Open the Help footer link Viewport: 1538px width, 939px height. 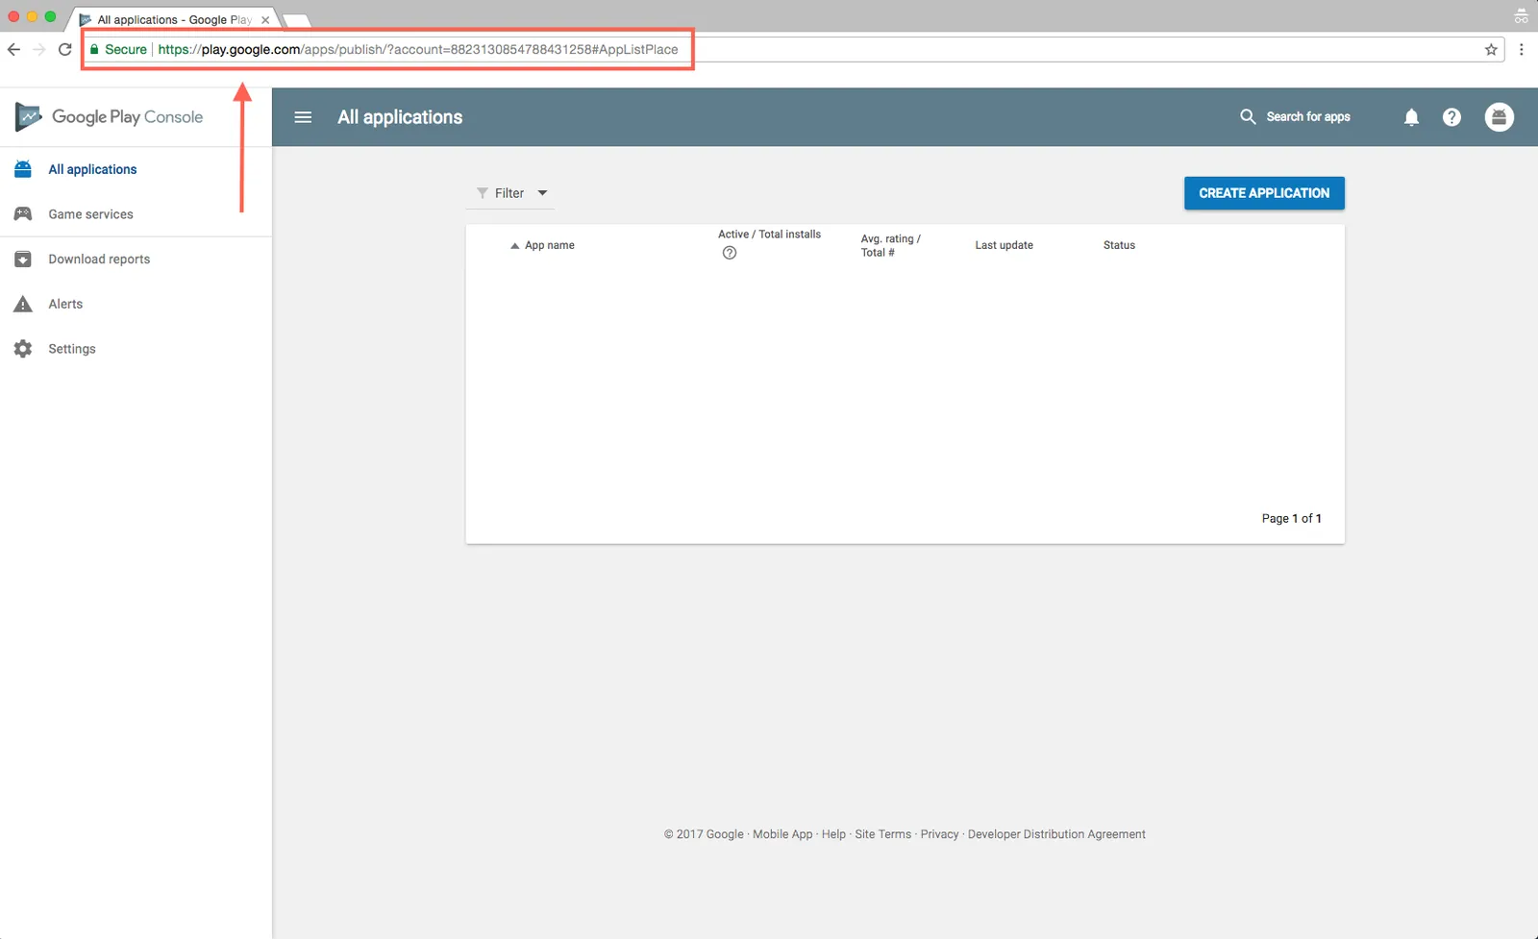click(833, 834)
